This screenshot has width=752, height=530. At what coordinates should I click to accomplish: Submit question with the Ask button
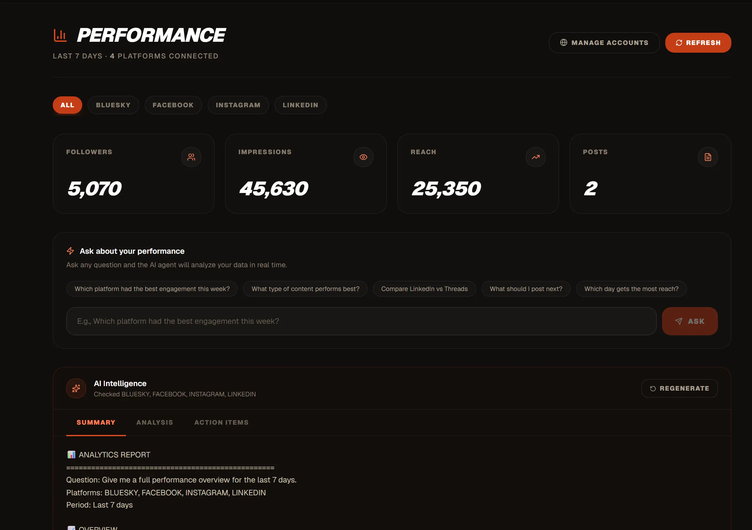coord(690,321)
